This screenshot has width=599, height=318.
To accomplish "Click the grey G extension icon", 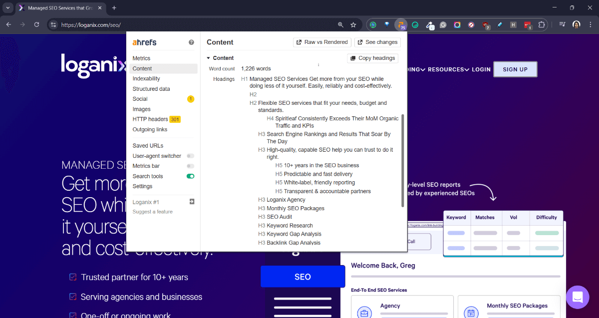I will 443,24.
